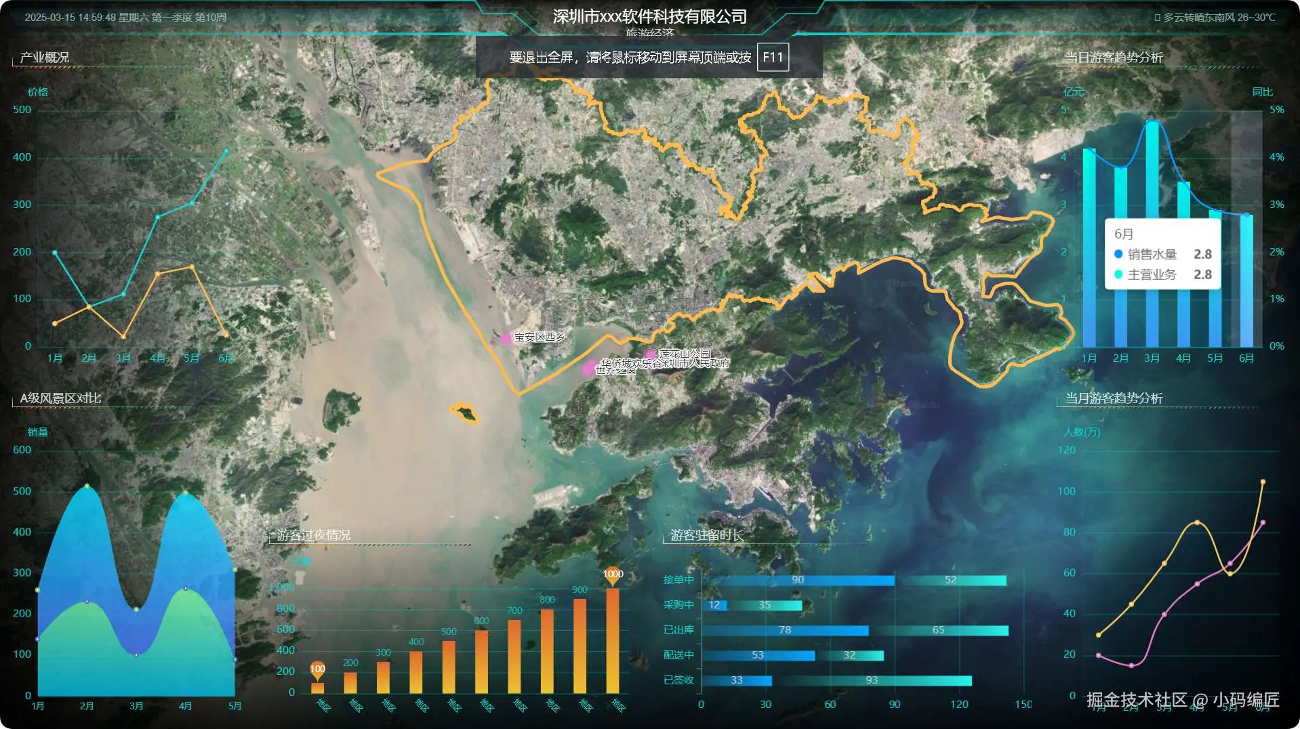1300x729 pixels.
Task: Click the 采购中 row label
Action: (678, 605)
